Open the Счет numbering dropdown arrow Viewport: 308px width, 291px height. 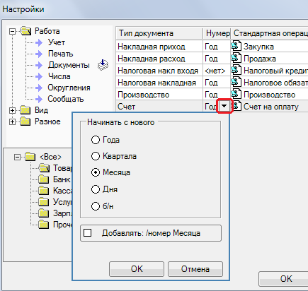pos(224,107)
